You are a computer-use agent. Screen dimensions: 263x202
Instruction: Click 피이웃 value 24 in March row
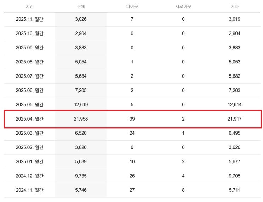tap(132, 133)
